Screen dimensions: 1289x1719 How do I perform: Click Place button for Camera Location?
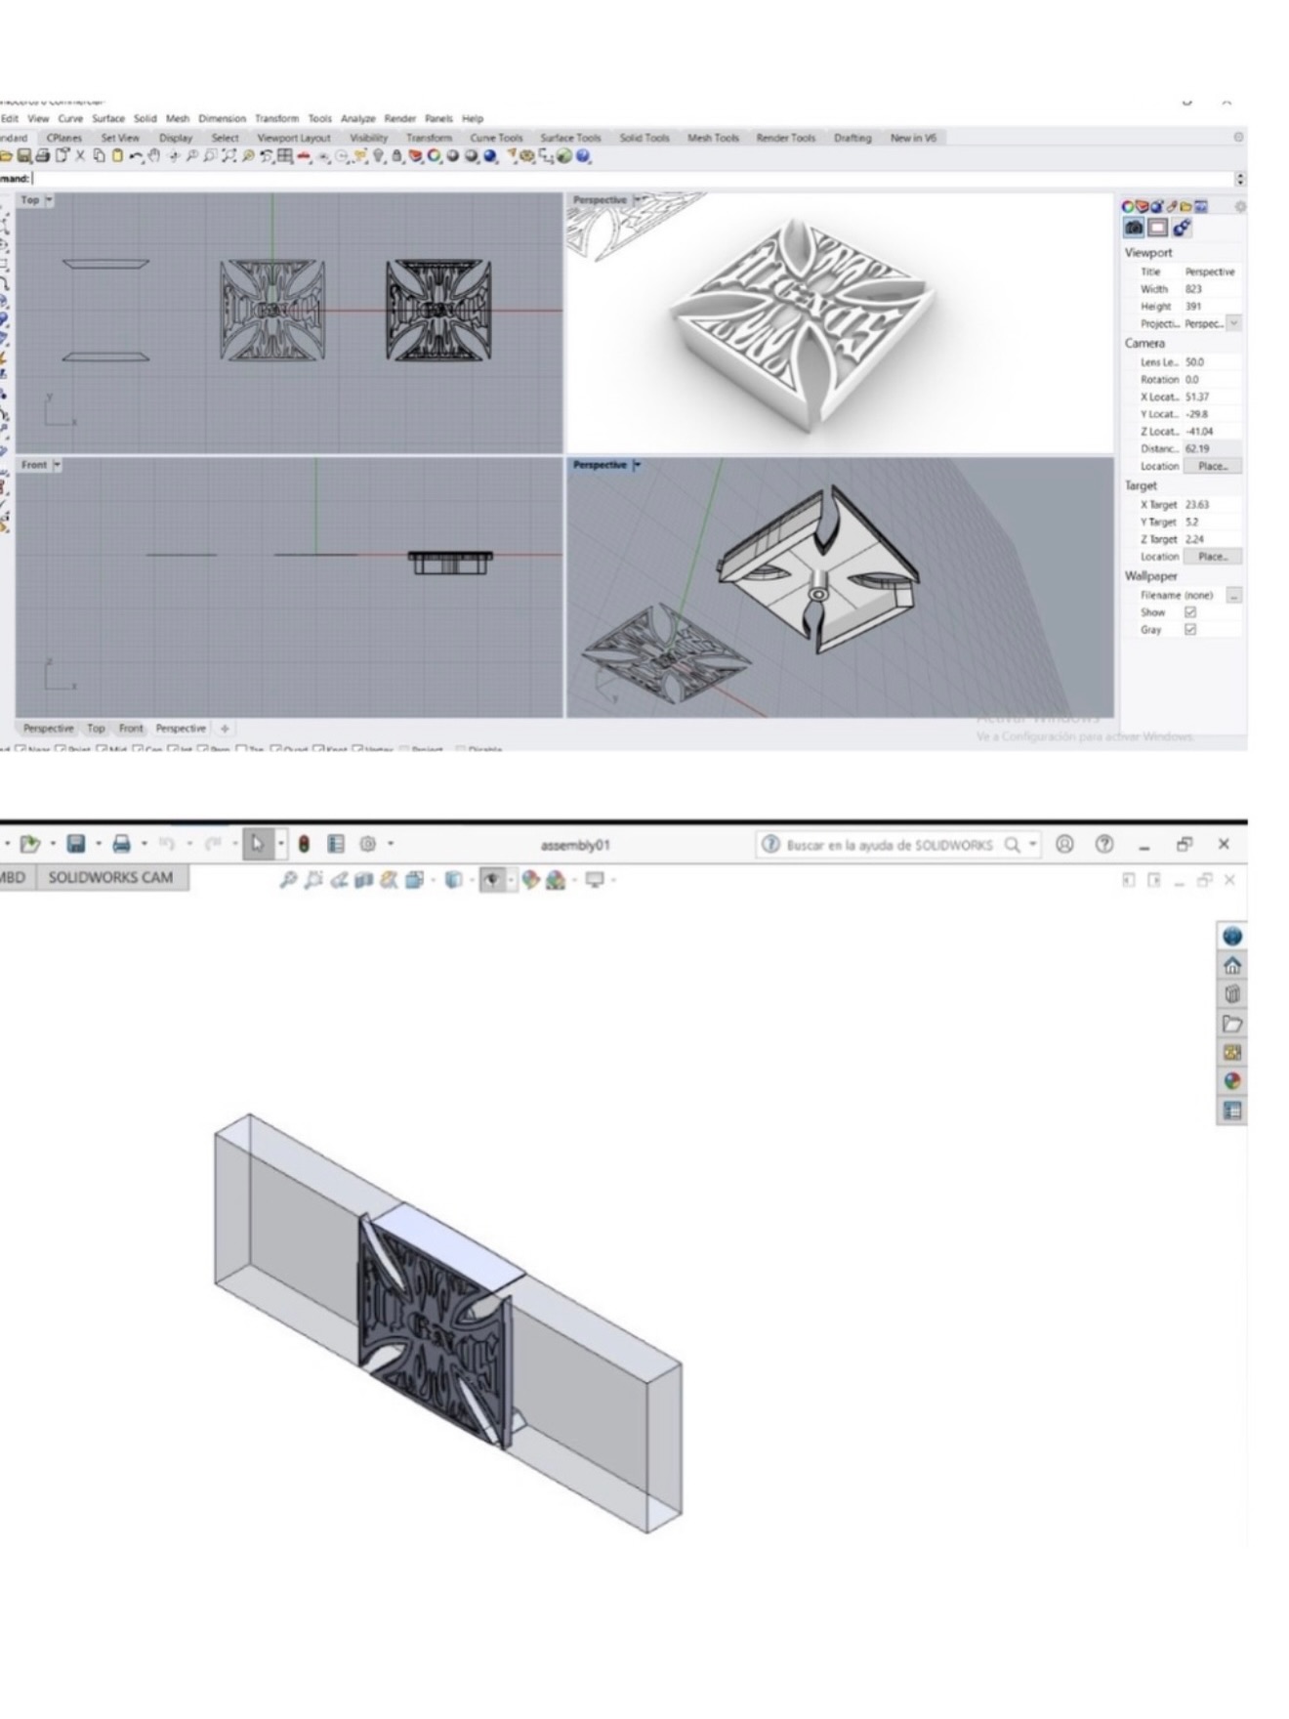[x=1212, y=466]
